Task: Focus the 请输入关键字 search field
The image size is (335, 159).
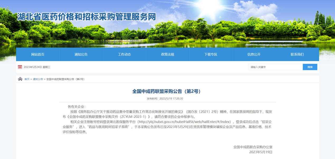Action: [x=275, y=67]
